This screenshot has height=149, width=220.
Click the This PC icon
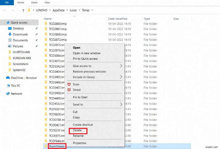pyautogui.click(x=8, y=86)
